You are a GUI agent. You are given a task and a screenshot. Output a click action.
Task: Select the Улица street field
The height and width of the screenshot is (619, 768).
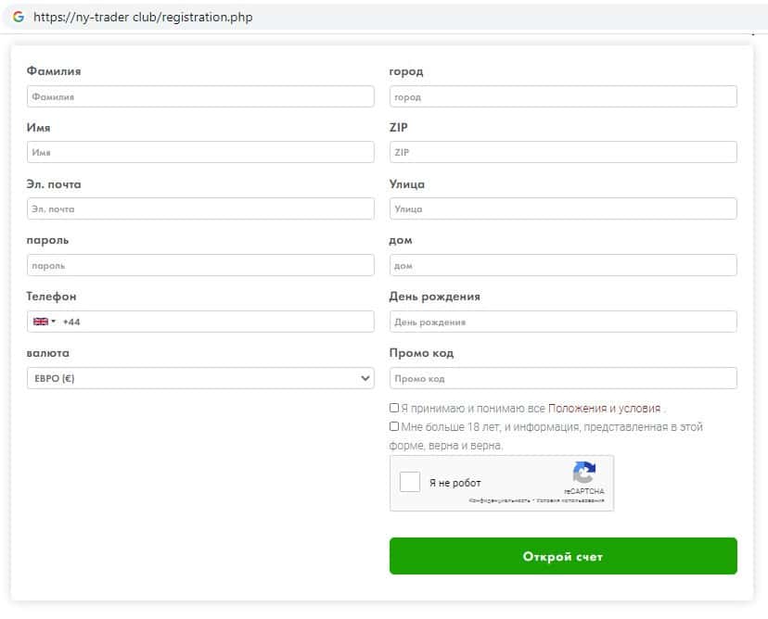tap(563, 208)
